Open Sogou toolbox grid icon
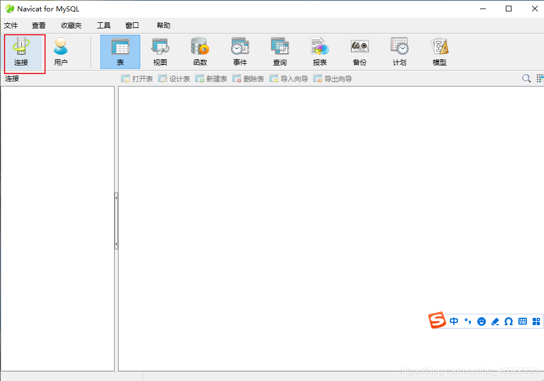 click(537, 321)
